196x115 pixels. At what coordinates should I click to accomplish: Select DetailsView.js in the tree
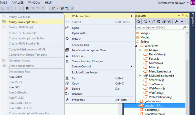point(157,54)
